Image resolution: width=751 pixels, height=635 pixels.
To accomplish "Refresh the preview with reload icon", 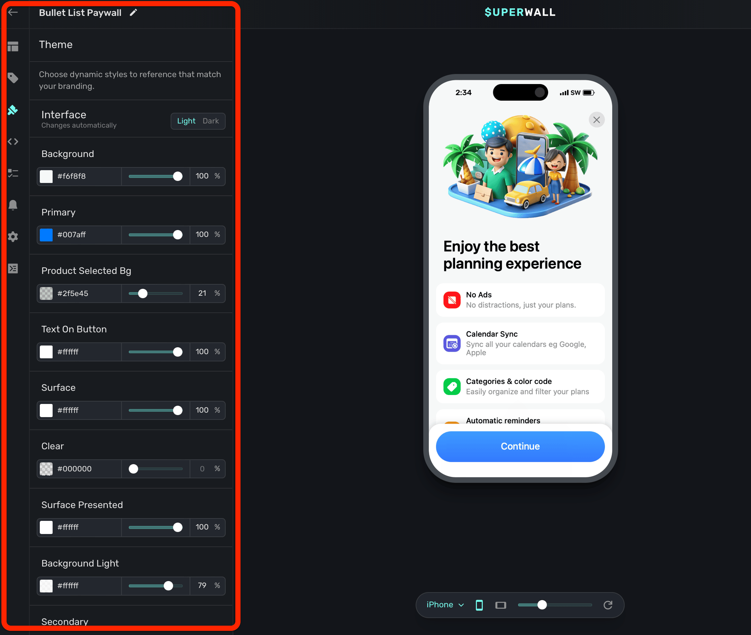I will 608,605.
